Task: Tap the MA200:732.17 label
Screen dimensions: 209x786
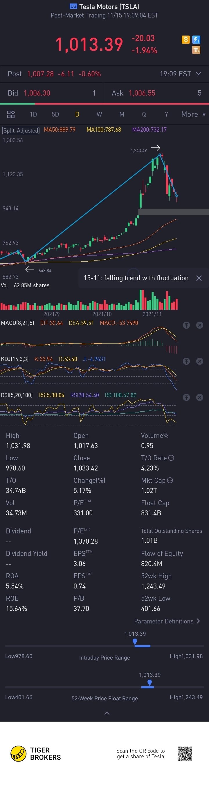Action: 149,130
